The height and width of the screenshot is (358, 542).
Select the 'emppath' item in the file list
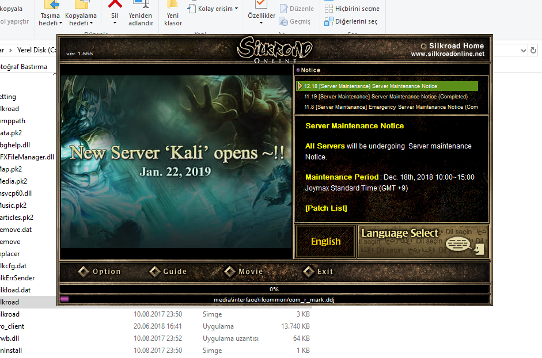(13, 121)
